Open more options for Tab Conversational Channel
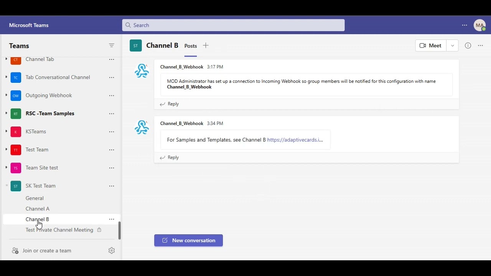491x276 pixels. point(112,77)
